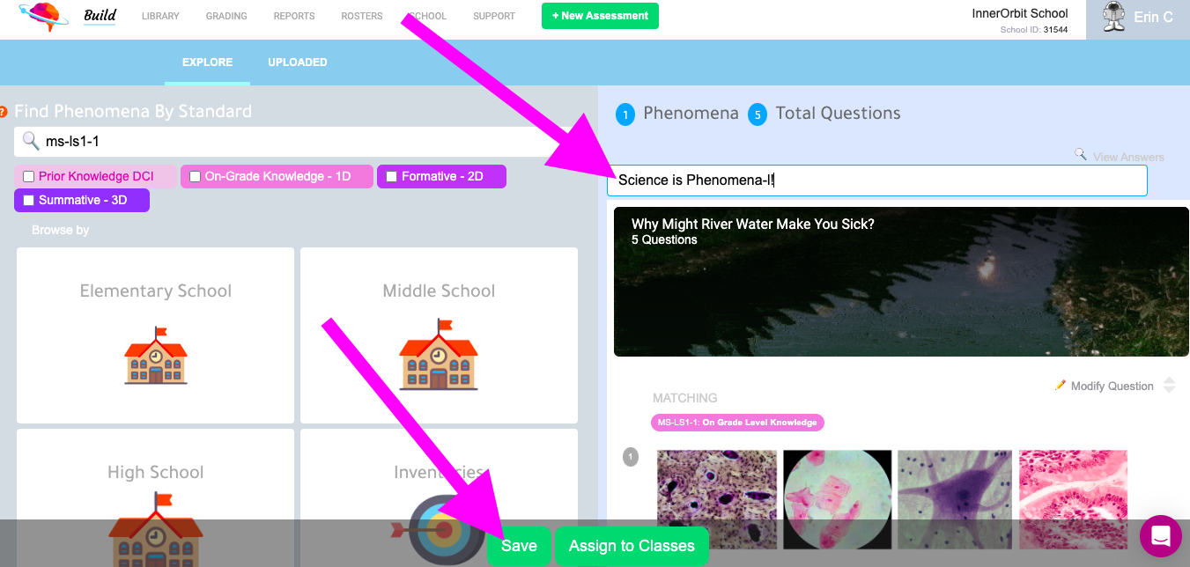Select the Elementary School building icon

pos(156,357)
